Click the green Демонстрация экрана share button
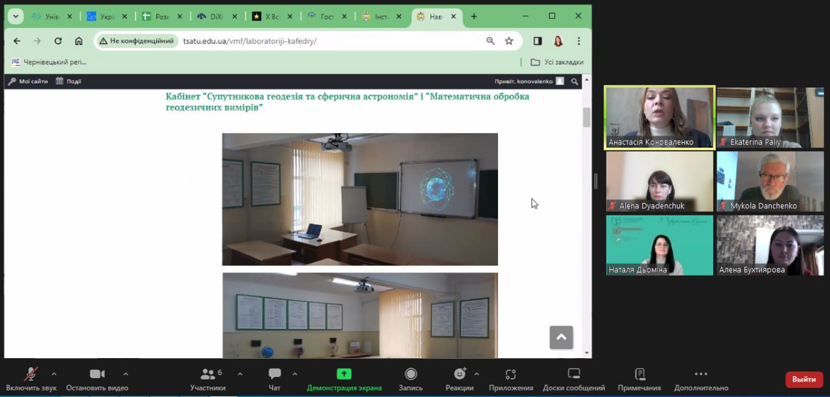This screenshot has height=397, width=830. [x=344, y=374]
